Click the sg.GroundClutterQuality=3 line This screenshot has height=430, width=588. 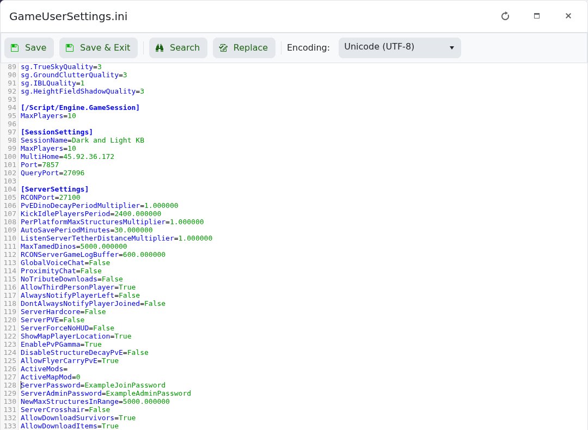click(x=74, y=75)
